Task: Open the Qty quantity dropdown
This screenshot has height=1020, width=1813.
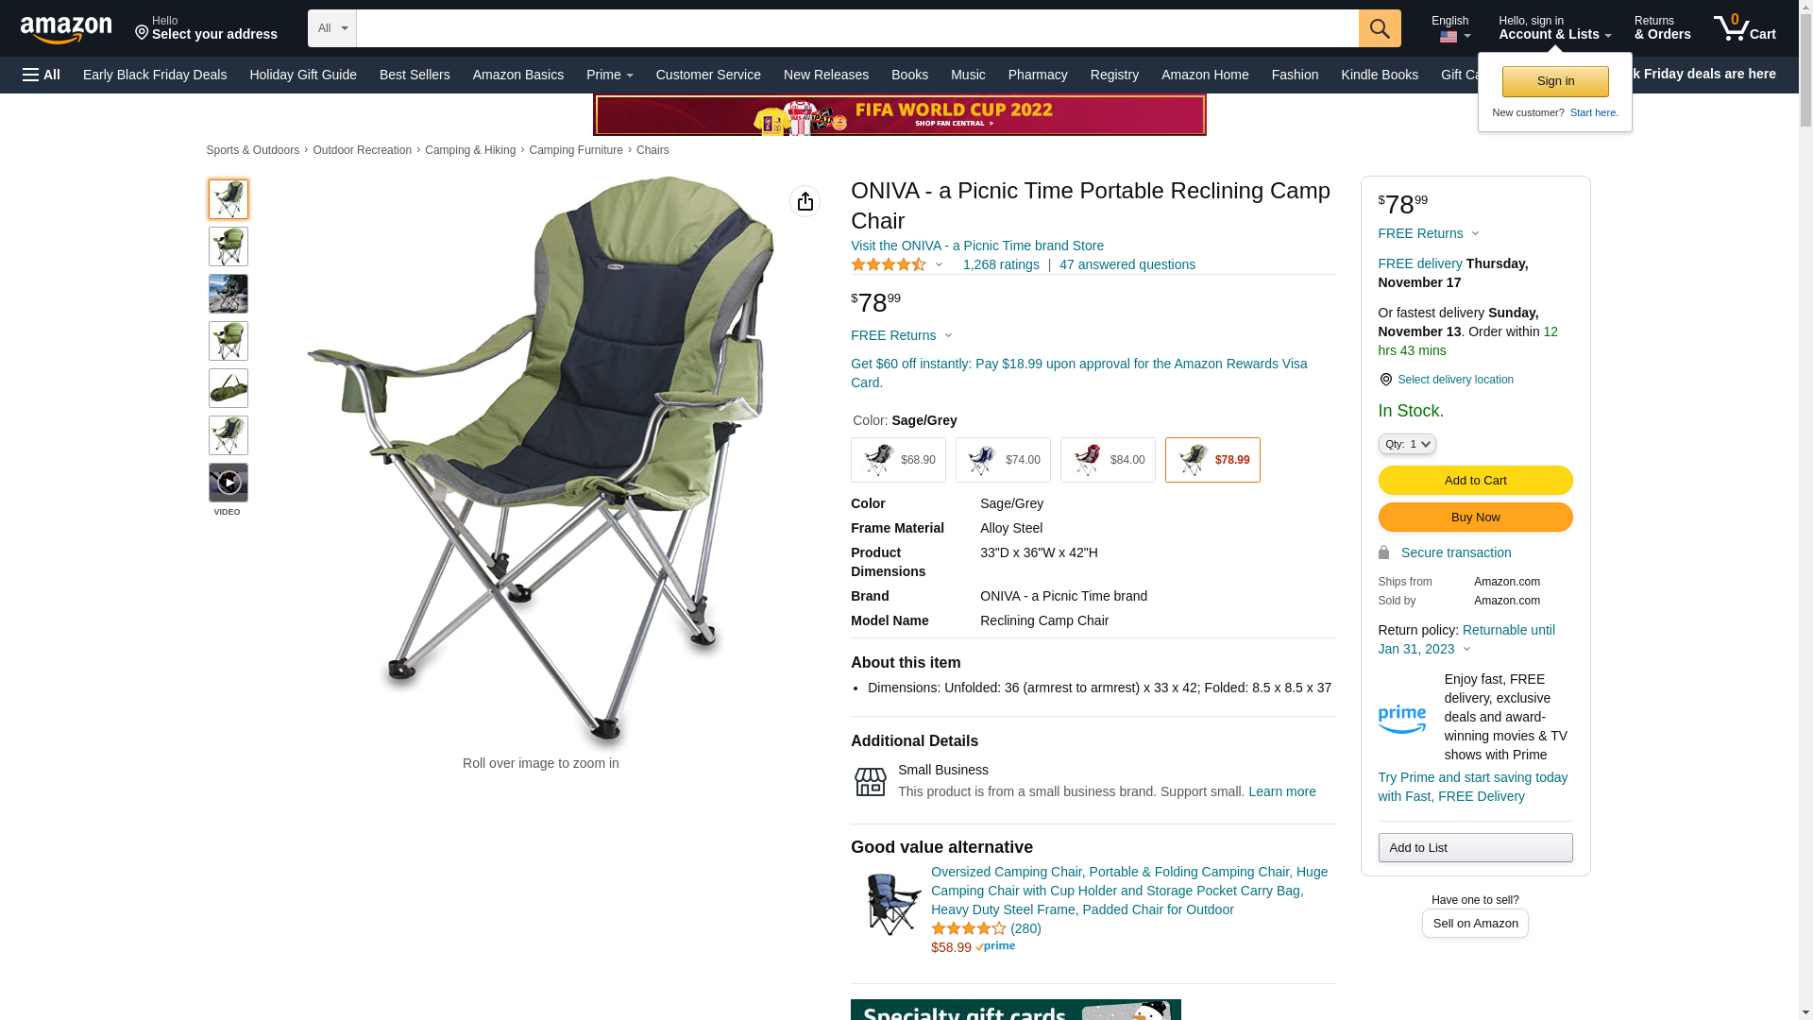Action: pos(1407,444)
